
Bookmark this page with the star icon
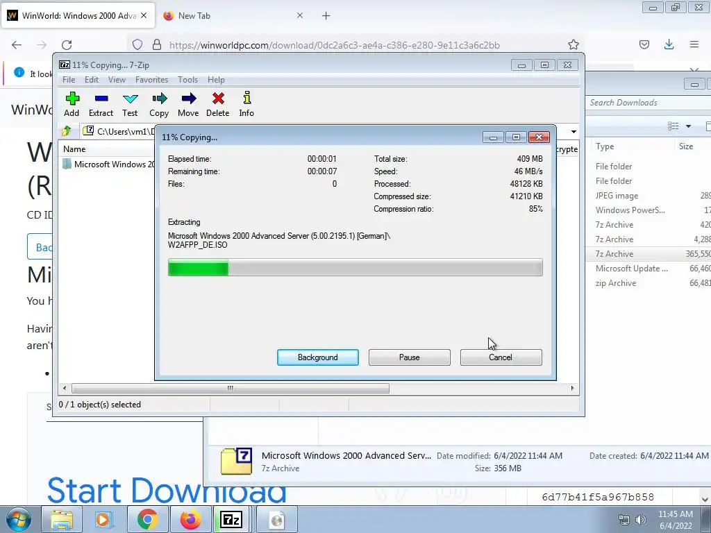(573, 45)
